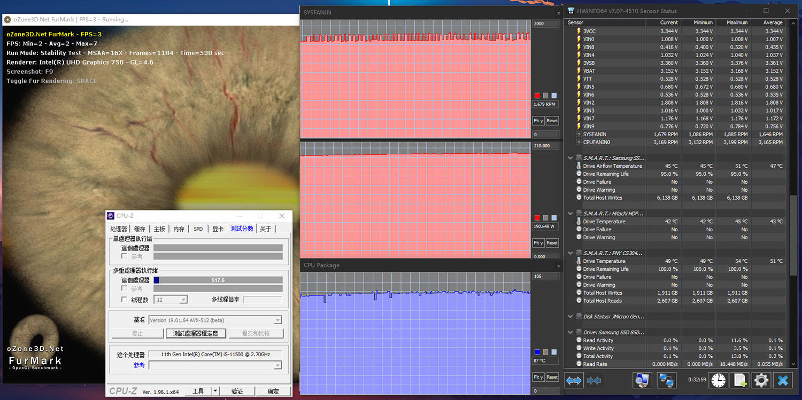Click the FurMark title bar app icon
802x400 pixels.
tap(7, 20)
